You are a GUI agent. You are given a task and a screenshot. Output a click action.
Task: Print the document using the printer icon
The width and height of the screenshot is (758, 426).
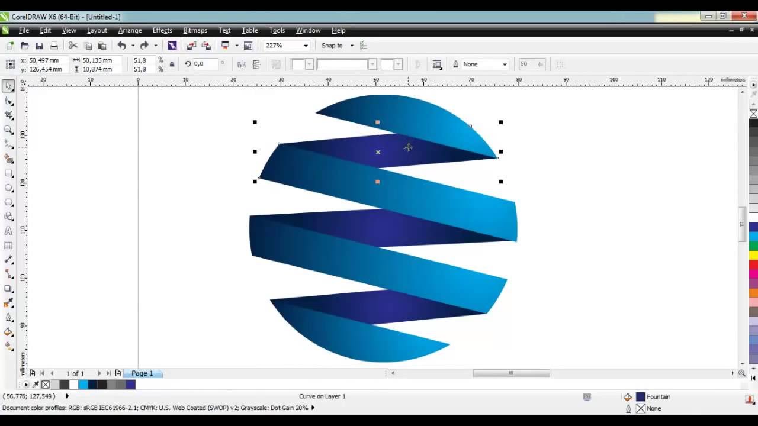pyautogui.click(x=54, y=46)
